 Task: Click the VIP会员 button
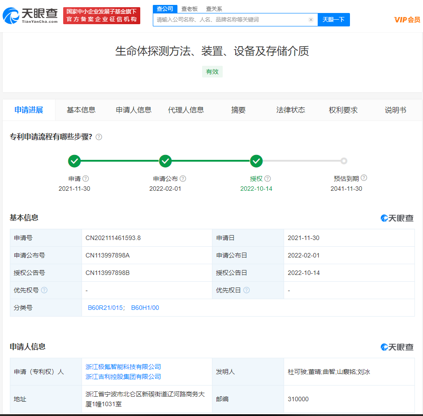pos(407,20)
